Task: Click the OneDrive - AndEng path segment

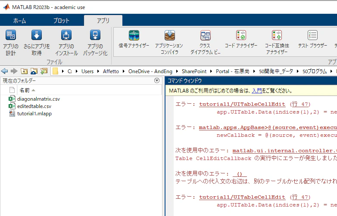Action: point(150,71)
